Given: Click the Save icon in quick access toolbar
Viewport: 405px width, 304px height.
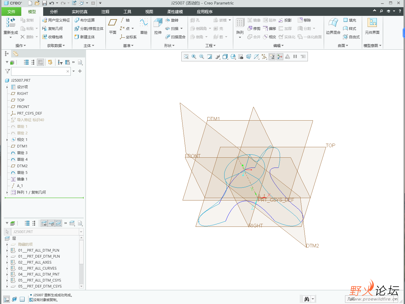Looking at the screenshot, I should point(44,3).
